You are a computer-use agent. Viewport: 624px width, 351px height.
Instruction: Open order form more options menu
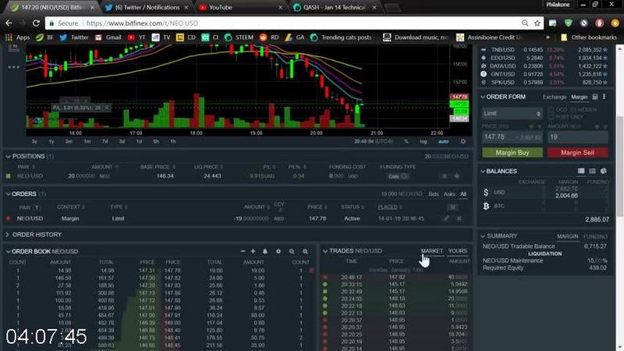coord(604,97)
